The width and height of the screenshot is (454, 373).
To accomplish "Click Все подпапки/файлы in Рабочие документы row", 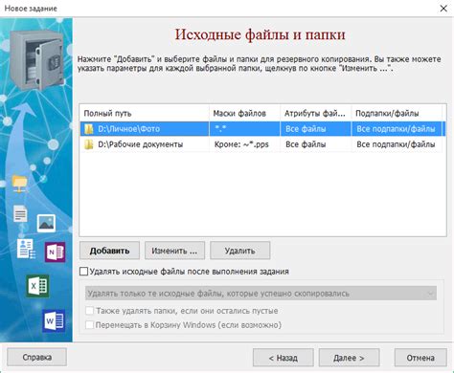I will [397, 144].
